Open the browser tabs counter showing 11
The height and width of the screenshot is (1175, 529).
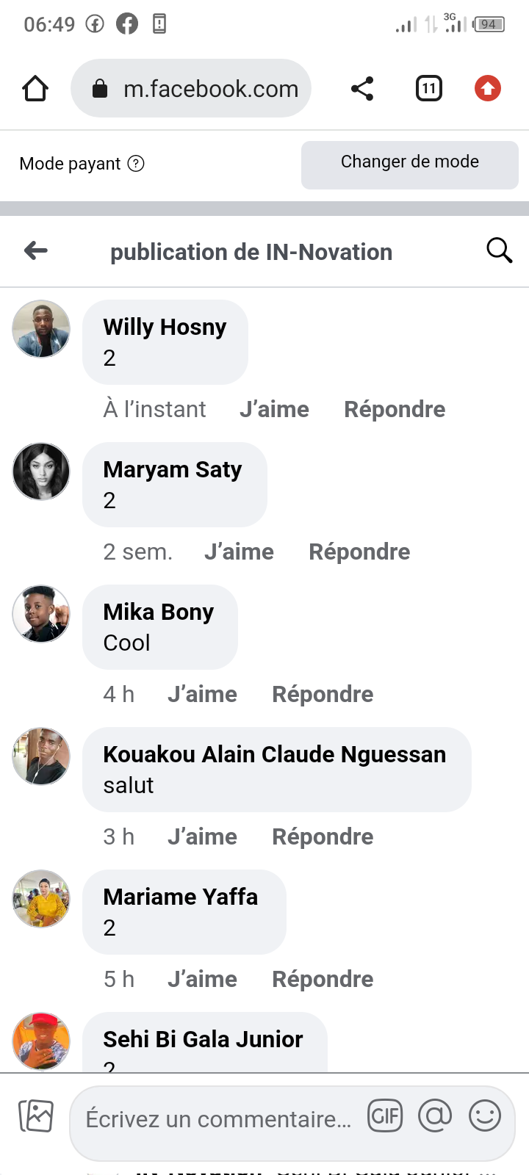point(429,89)
